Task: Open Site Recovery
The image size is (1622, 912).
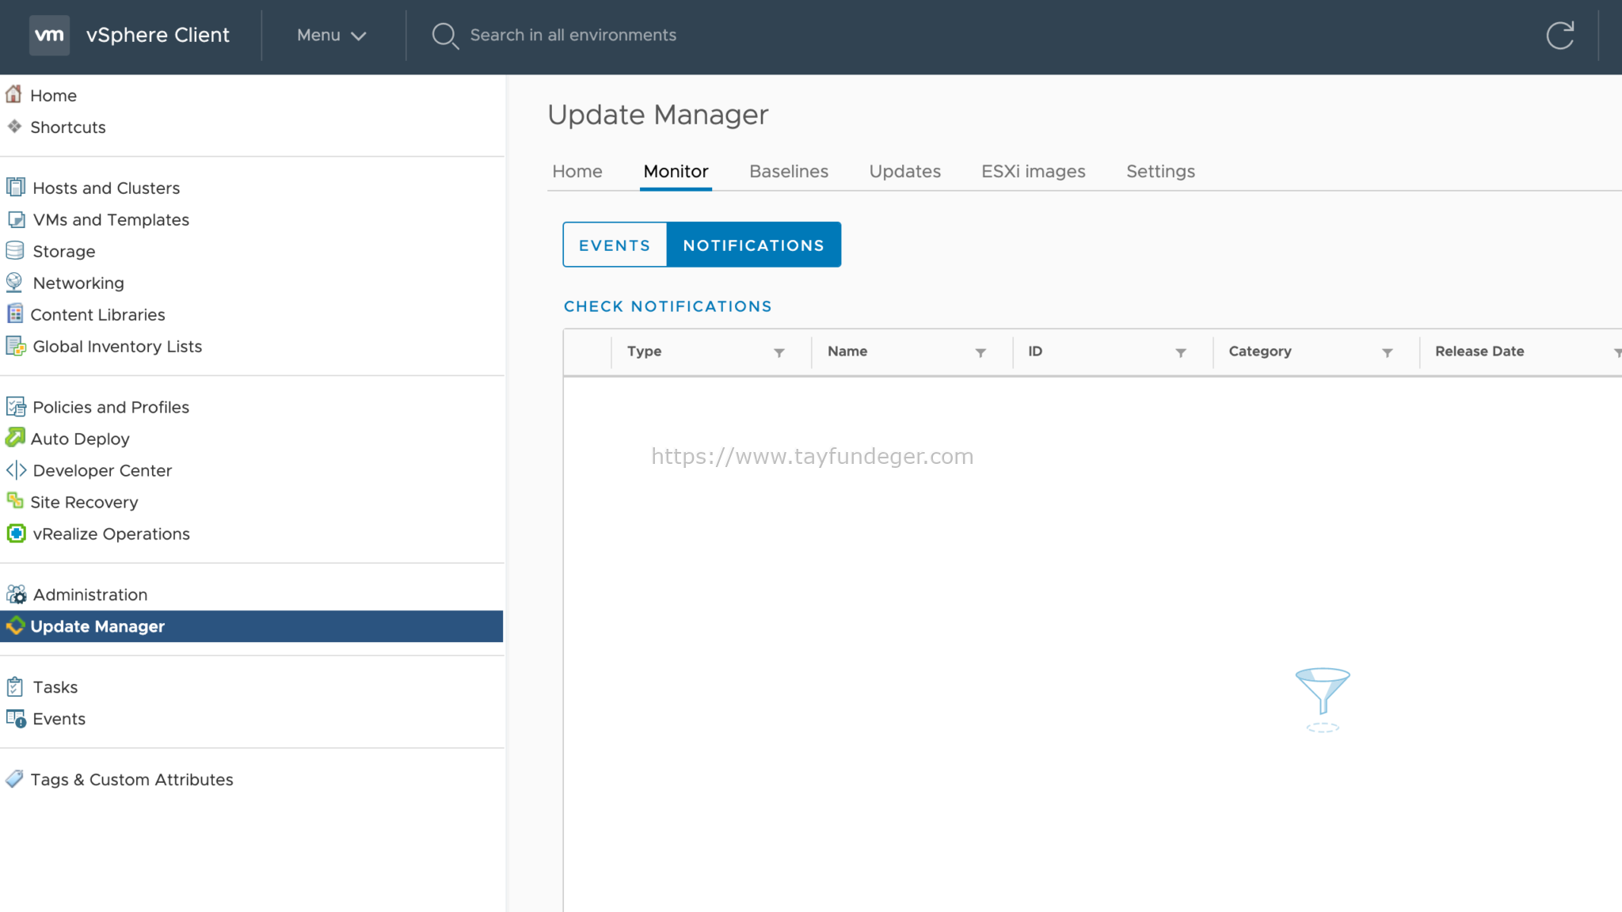Action: pos(84,502)
